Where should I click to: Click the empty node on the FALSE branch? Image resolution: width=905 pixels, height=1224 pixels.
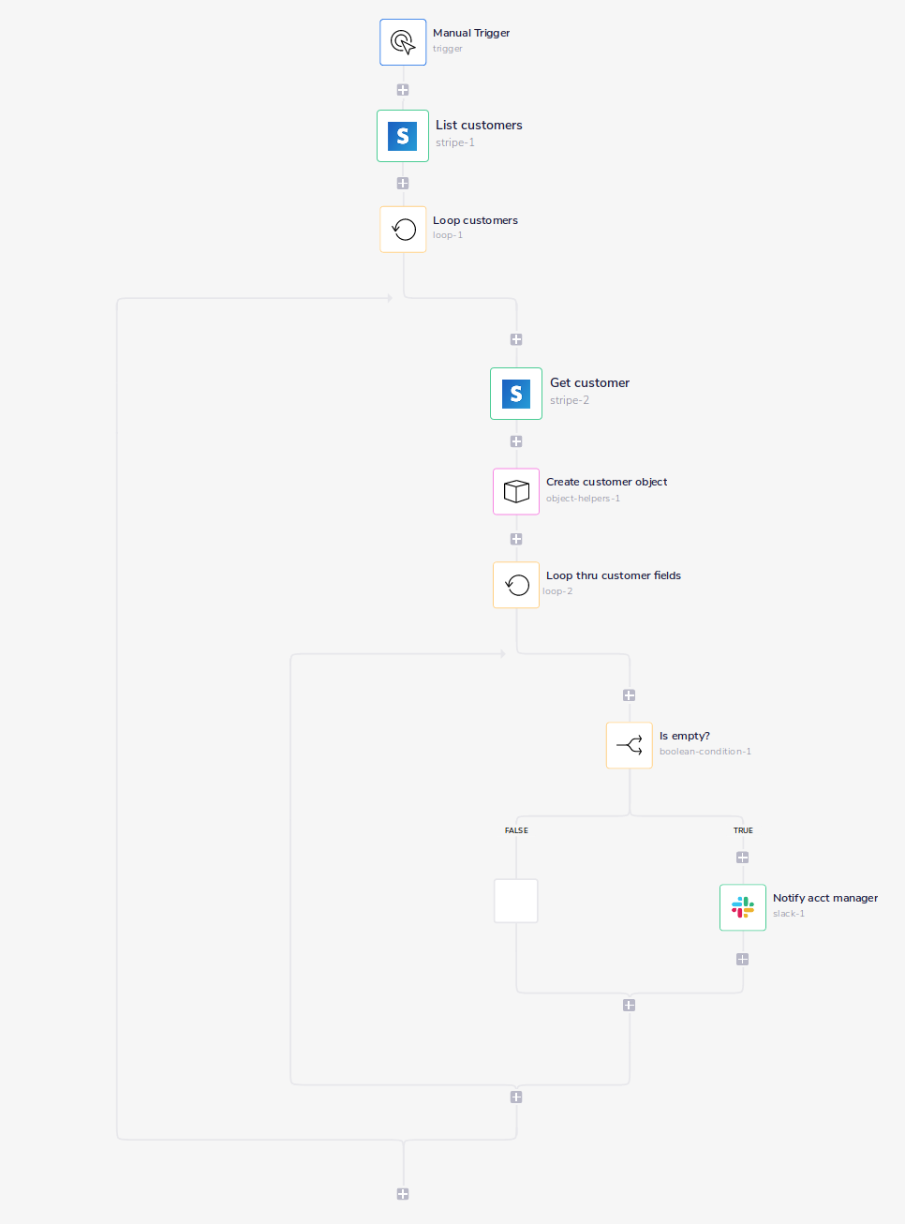tap(516, 901)
